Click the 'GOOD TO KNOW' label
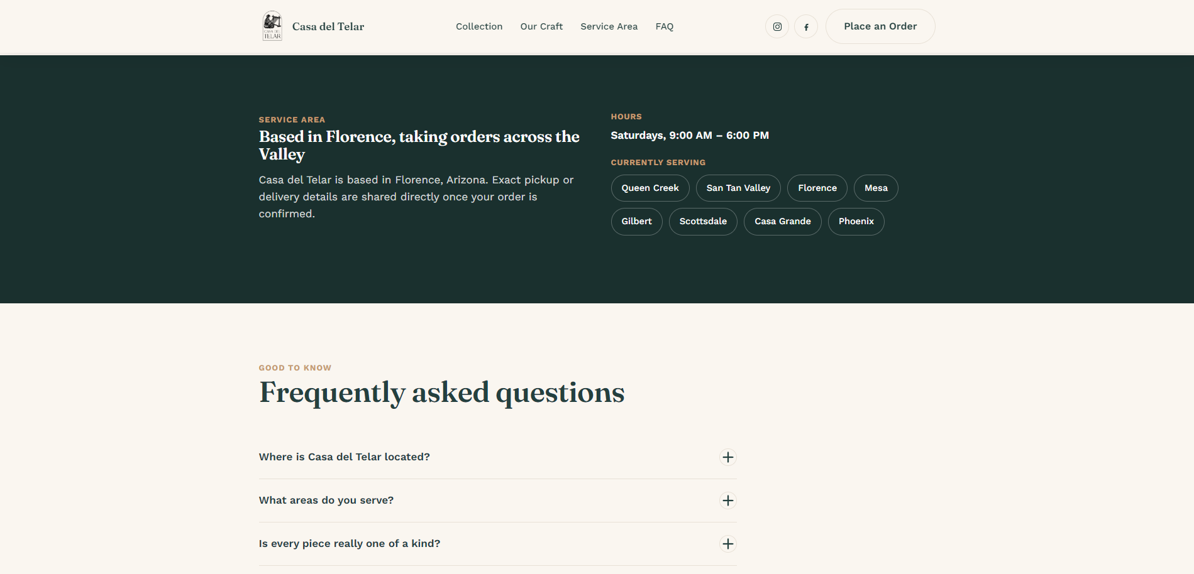1194x574 pixels. point(295,368)
